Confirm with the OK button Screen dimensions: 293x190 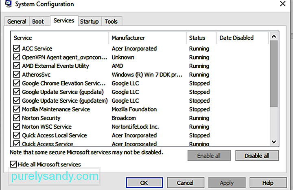[x=144, y=183]
